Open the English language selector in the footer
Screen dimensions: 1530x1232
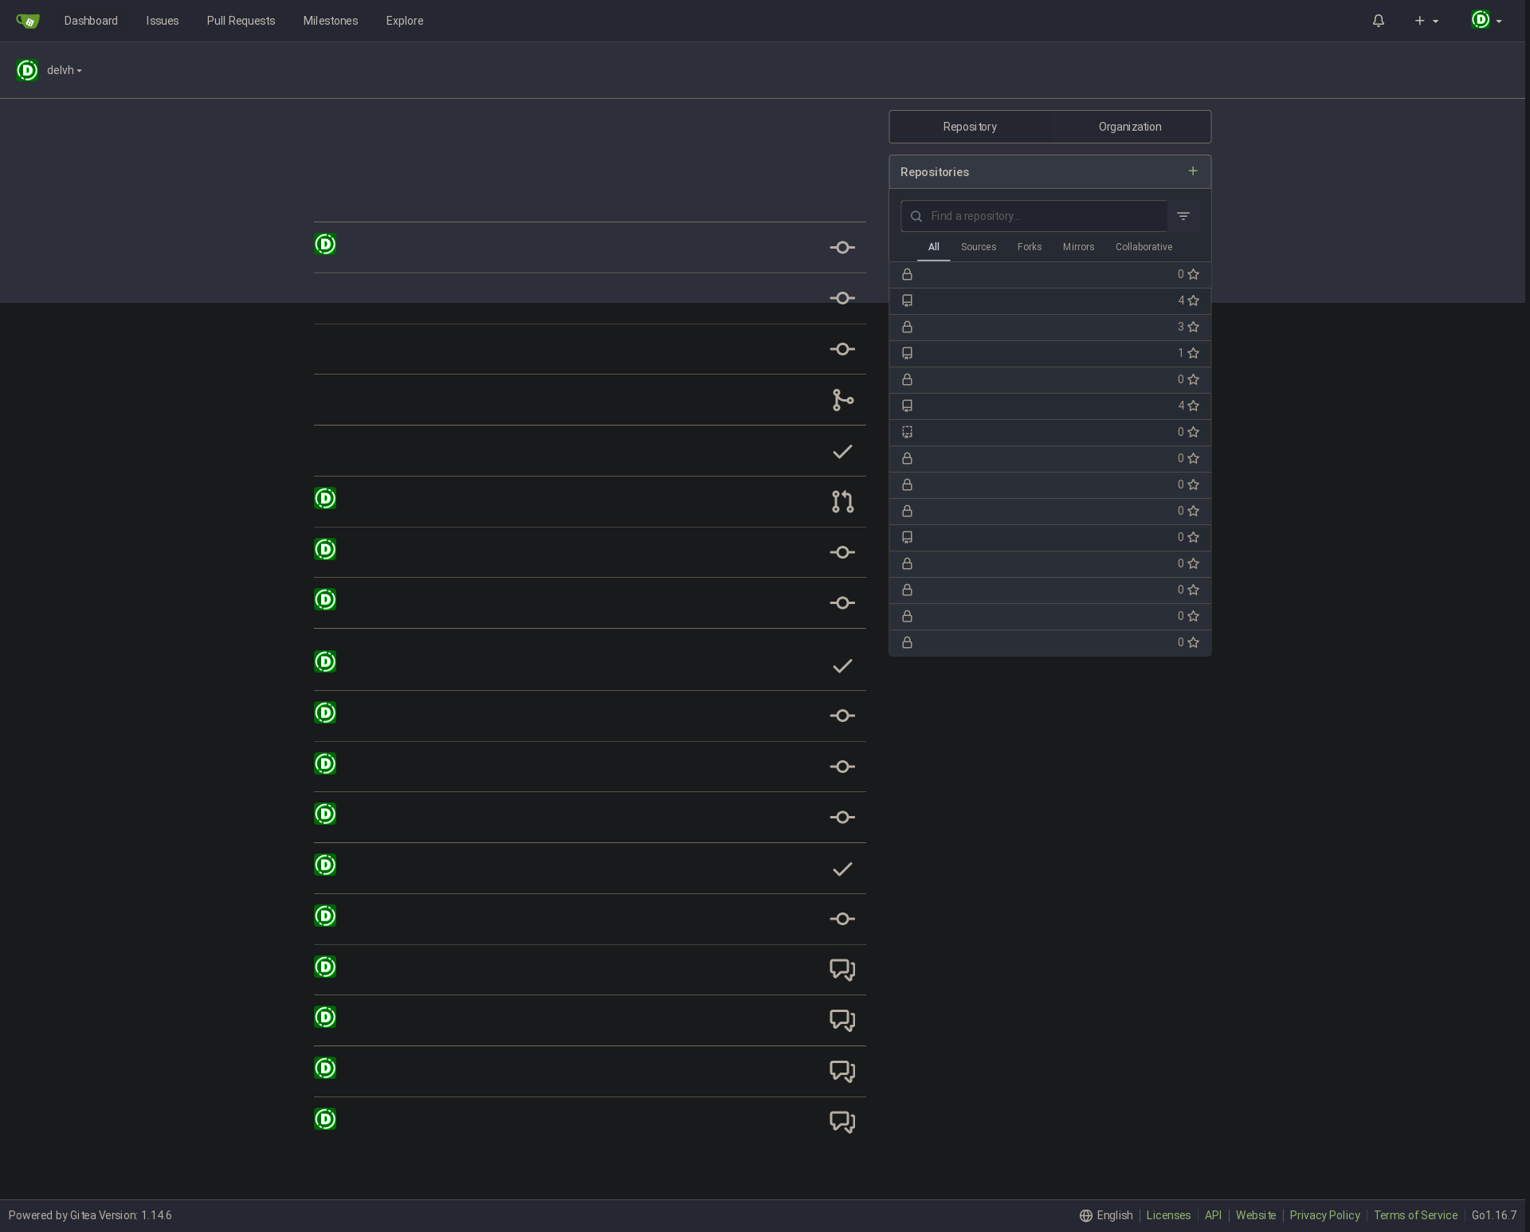coord(1106,1215)
